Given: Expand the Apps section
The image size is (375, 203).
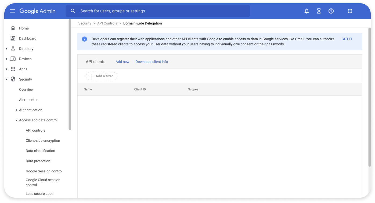Looking at the screenshot, I should pos(7,69).
